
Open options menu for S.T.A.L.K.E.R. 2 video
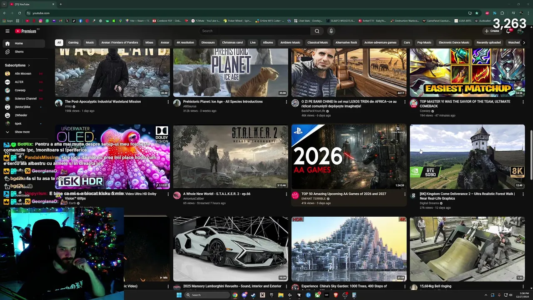point(286,194)
